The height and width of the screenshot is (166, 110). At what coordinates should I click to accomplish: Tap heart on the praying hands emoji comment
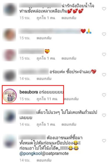click(x=104, y=34)
